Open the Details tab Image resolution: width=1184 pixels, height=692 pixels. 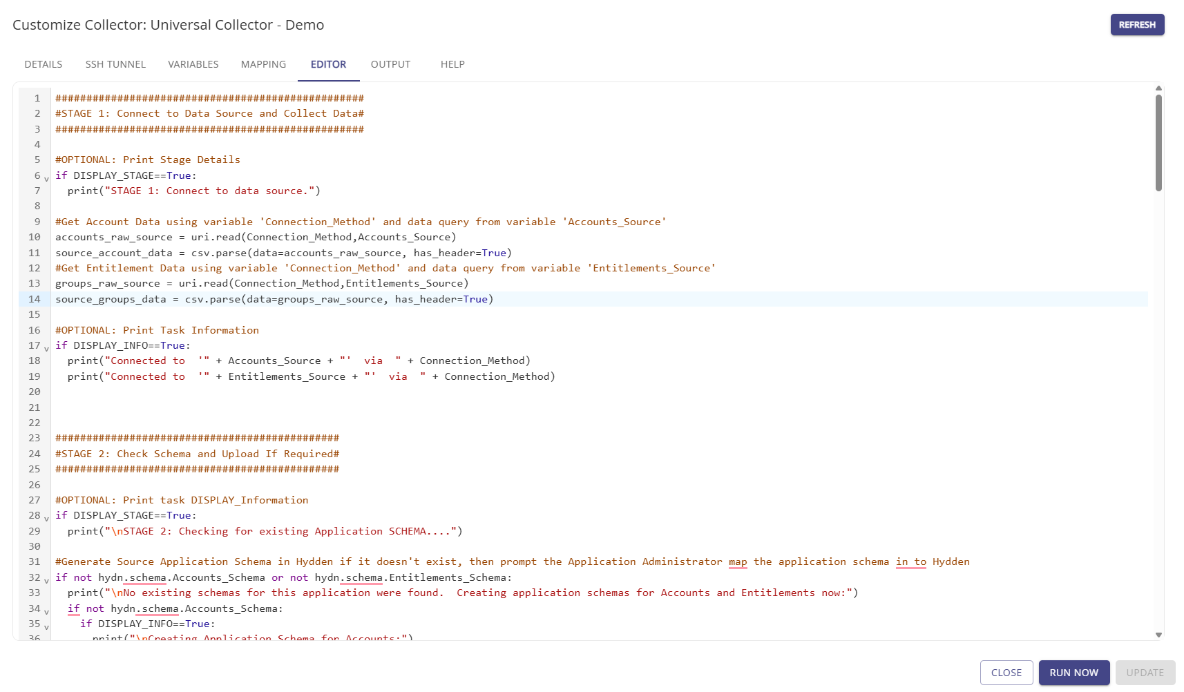pyautogui.click(x=44, y=64)
